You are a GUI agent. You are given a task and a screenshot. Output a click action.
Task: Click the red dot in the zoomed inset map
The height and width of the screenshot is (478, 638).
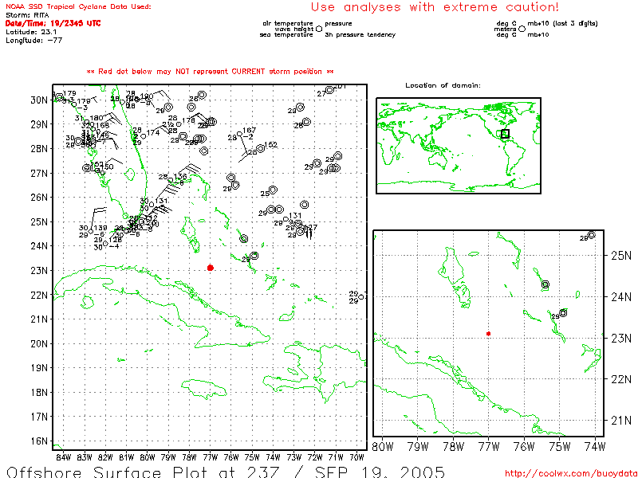tap(488, 334)
